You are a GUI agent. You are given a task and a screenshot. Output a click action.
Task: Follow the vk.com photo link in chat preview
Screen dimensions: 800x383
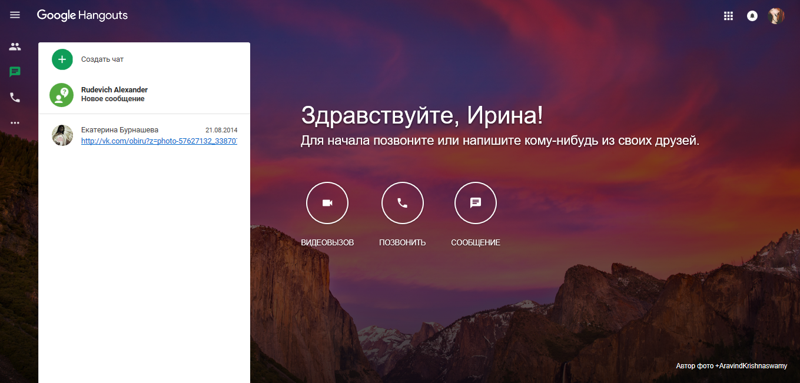(x=159, y=141)
